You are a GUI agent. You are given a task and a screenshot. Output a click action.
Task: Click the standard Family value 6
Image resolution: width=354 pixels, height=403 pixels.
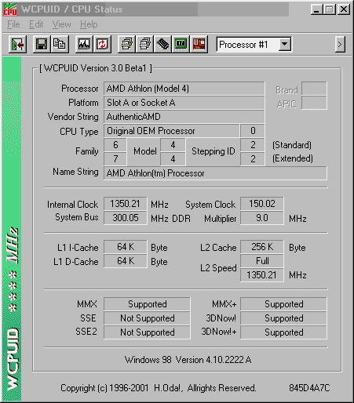click(115, 145)
